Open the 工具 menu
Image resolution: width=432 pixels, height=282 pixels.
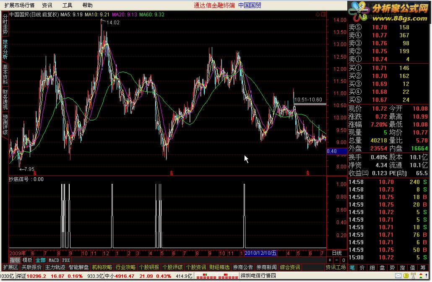[67, 5]
